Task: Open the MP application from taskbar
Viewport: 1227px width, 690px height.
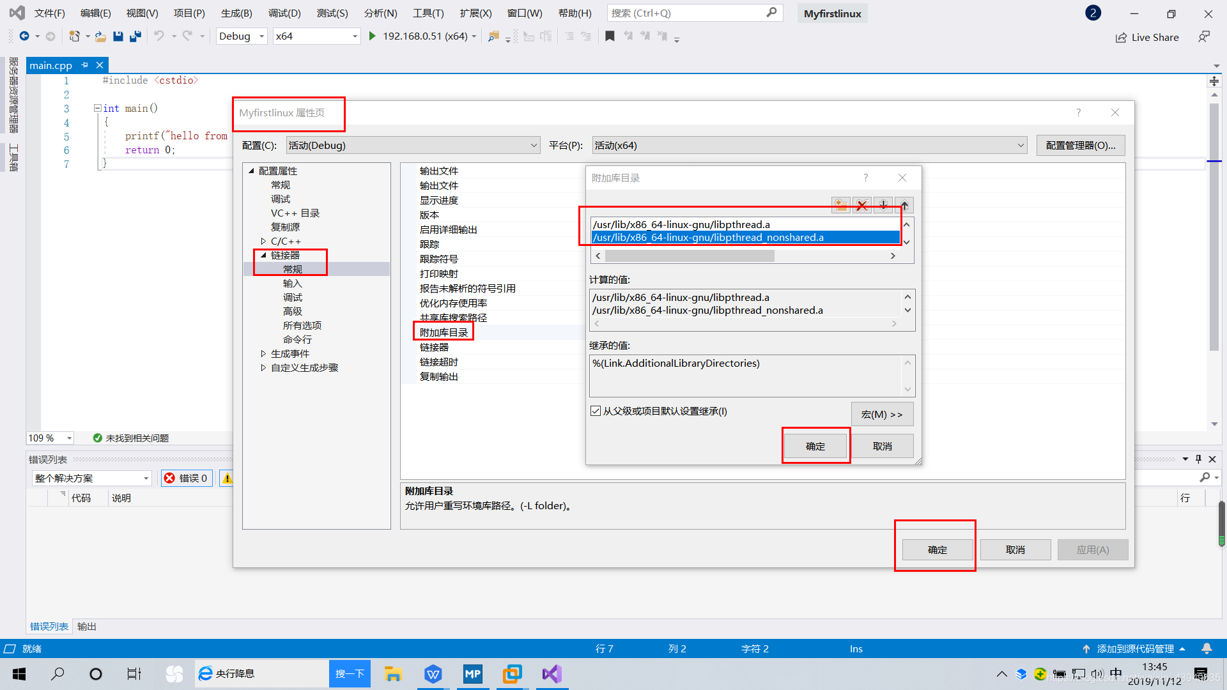Action: click(473, 674)
